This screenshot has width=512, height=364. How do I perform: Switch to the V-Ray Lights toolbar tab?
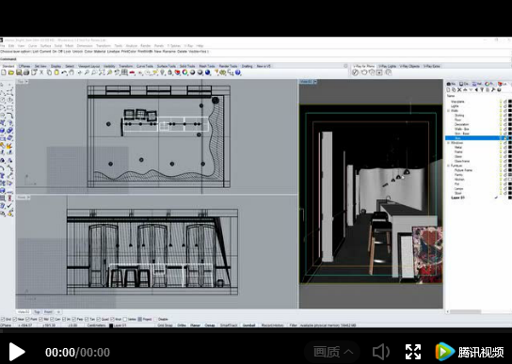point(387,66)
